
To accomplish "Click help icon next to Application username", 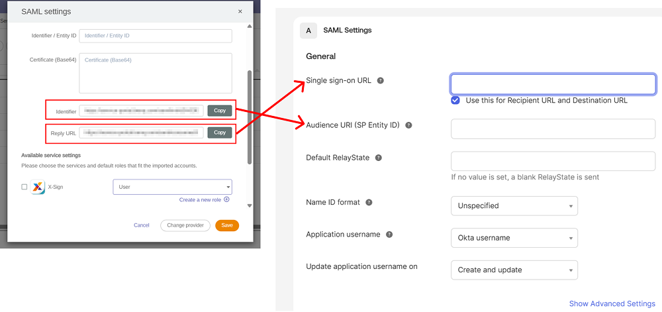I will pos(389,234).
